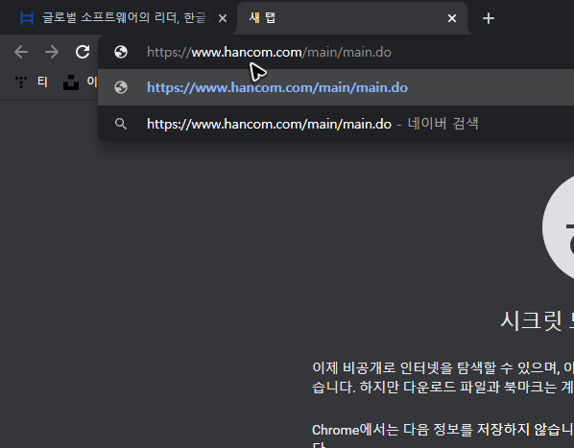Close the 새 탭 tab
Screen dimensions: 574x448
click(452, 18)
